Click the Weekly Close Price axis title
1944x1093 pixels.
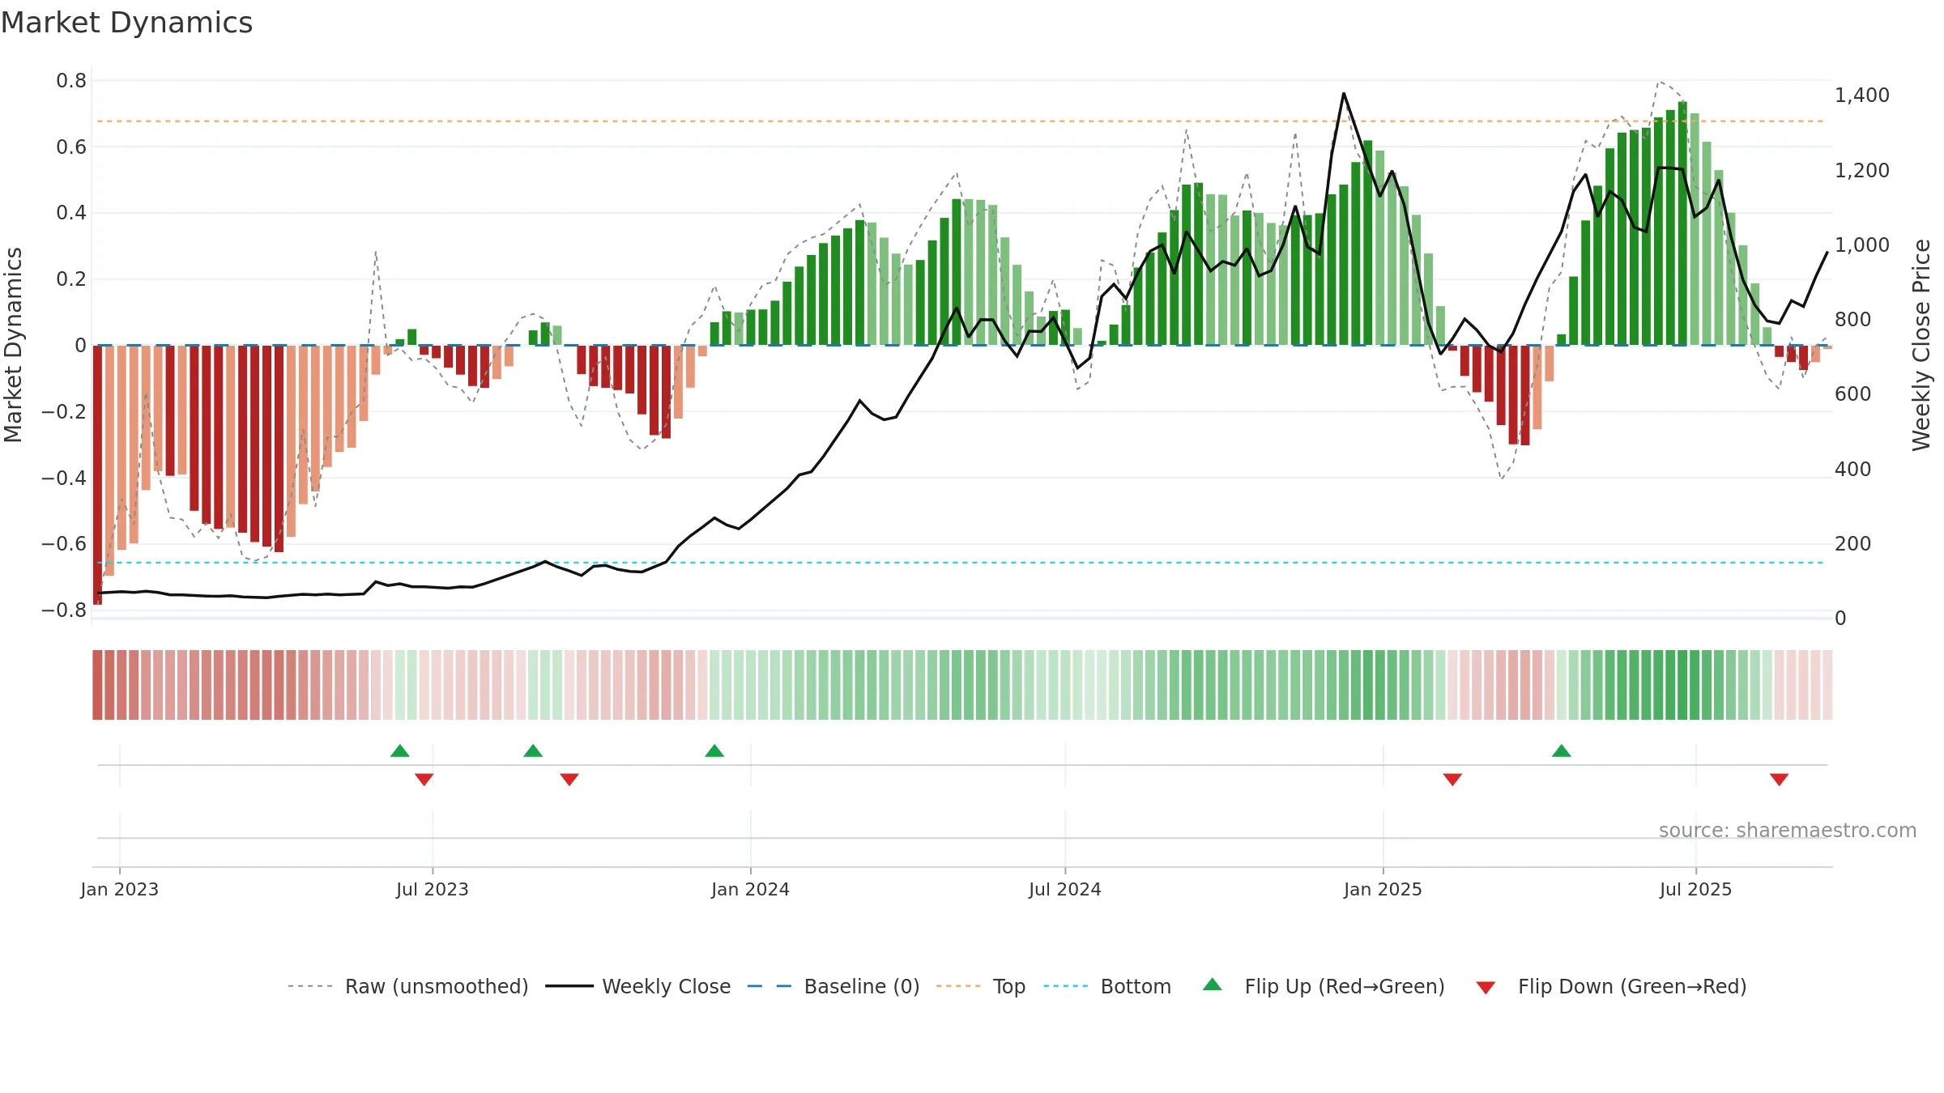[1921, 345]
